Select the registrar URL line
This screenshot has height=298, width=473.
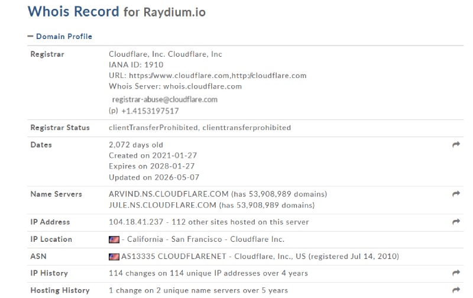(208, 76)
